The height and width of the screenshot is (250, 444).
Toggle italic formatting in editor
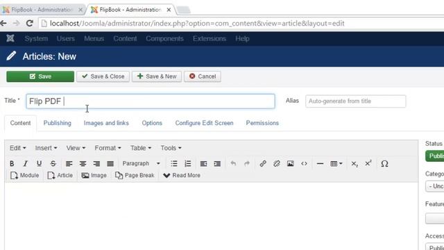(x=26, y=164)
